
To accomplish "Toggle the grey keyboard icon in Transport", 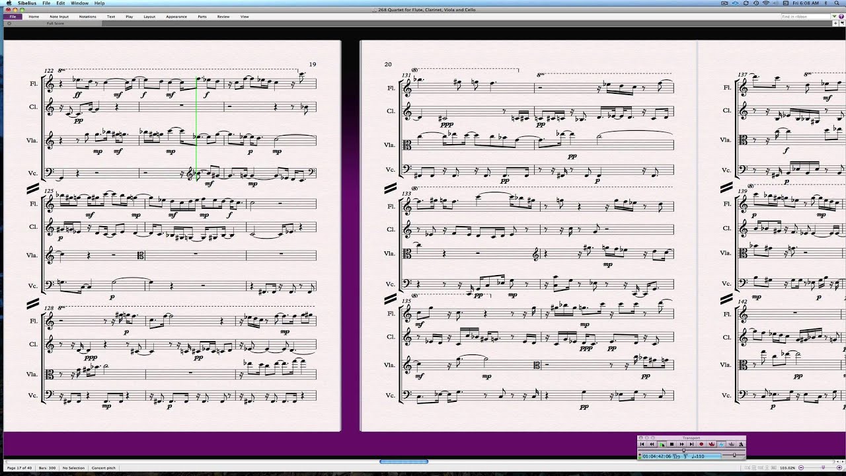I will (x=731, y=444).
